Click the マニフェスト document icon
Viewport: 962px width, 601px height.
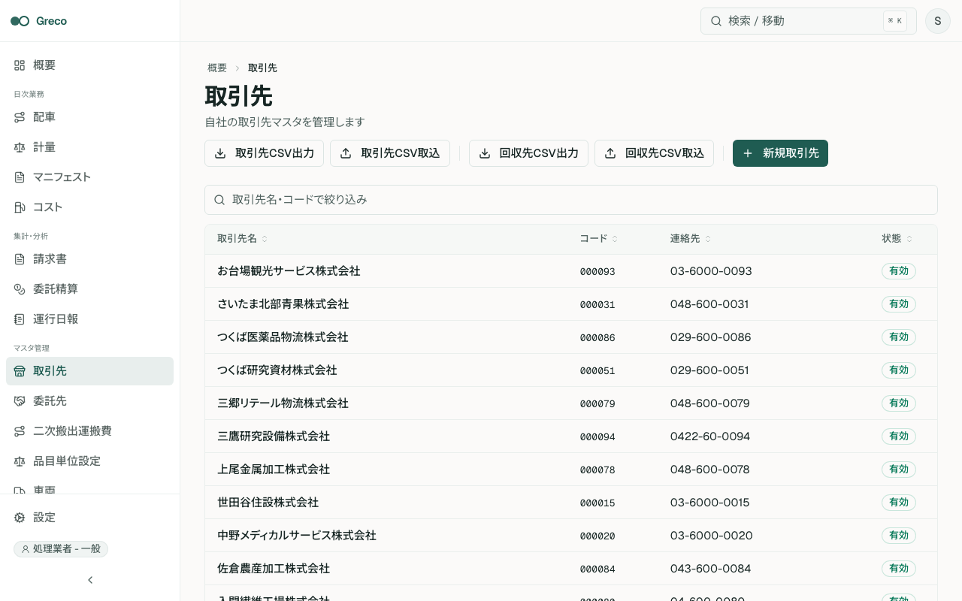pyautogui.click(x=20, y=177)
